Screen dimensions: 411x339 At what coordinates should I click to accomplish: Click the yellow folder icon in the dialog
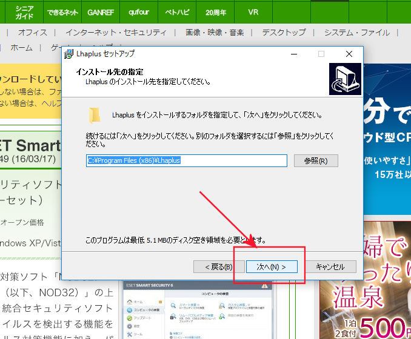95,115
